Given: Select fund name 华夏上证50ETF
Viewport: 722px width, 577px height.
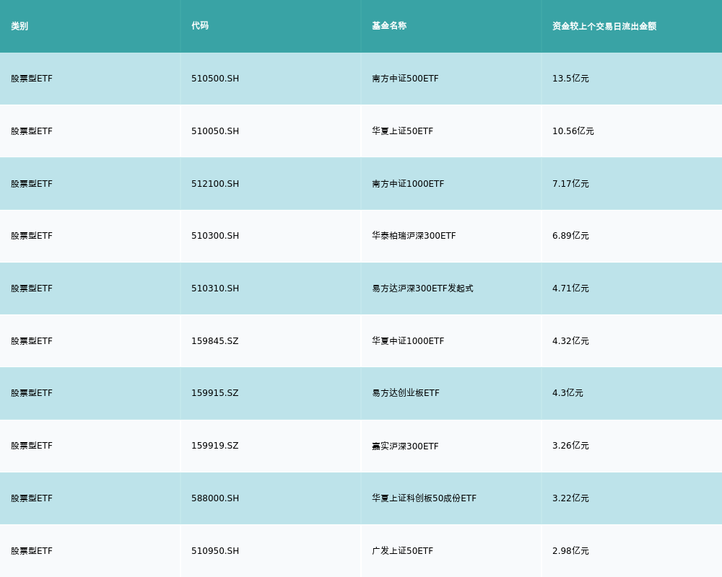Looking at the screenshot, I should pyautogui.click(x=402, y=131).
